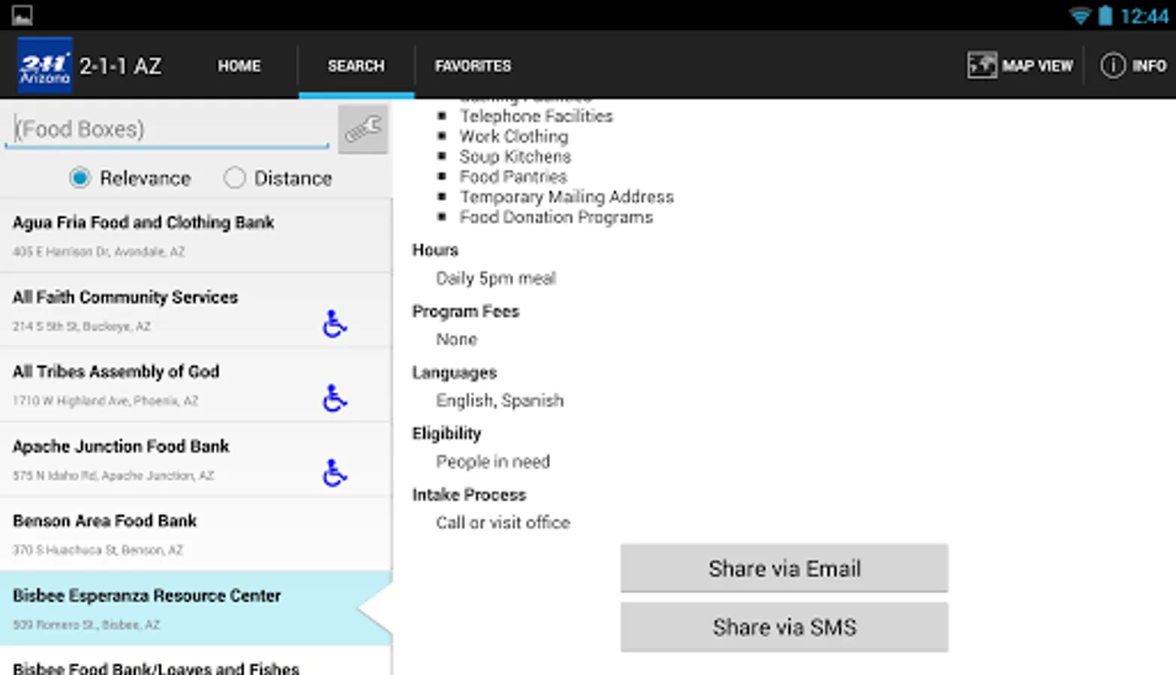Screen dimensions: 1176x675
Task: Switch to the Search tab
Action: coord(356,66)
